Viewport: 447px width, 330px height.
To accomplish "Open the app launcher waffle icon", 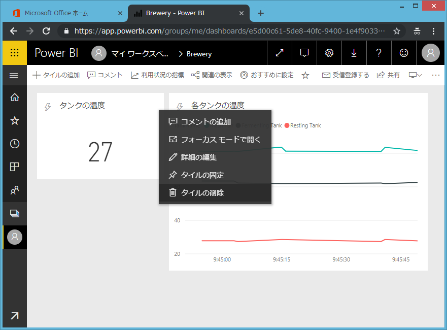I will pos(15,53).
